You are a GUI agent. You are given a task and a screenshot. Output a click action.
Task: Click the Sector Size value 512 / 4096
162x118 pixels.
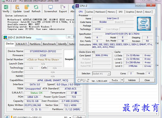click(x=70, y=105)
